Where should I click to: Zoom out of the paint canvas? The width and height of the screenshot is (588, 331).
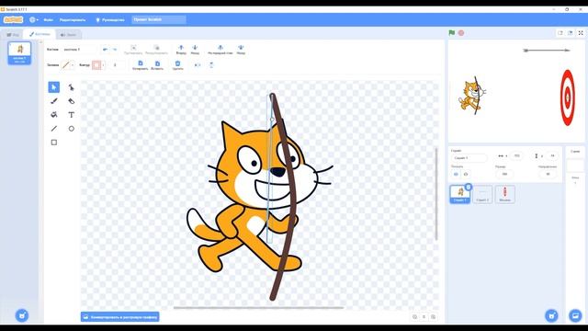pyautogui.click(x=414, y=316)
